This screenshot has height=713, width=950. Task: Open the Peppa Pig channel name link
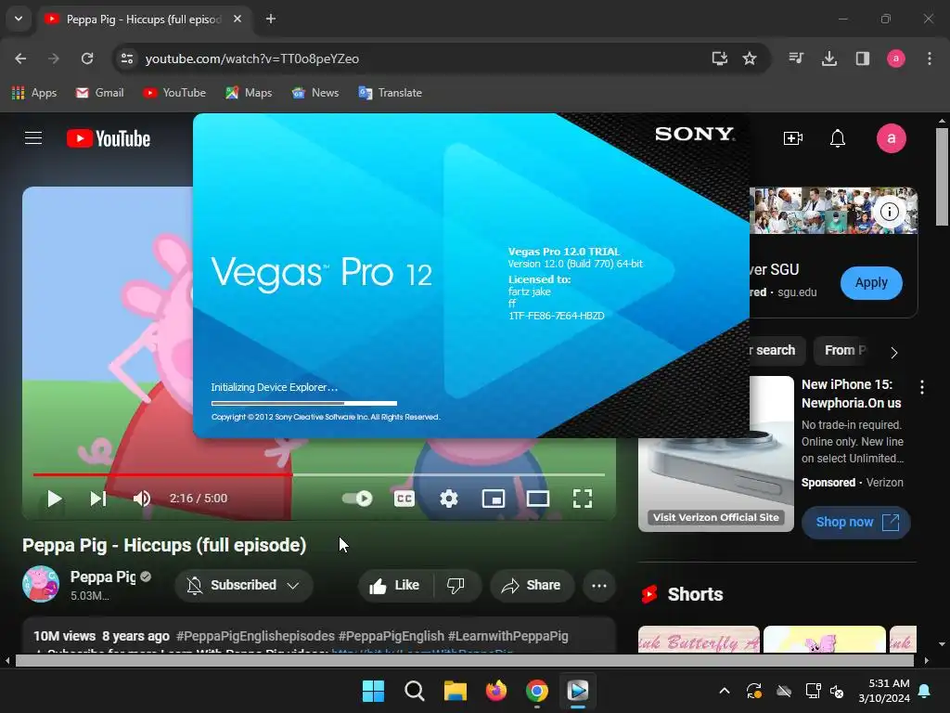[x=103, y=577]
